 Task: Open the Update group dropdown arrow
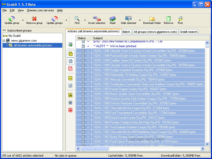tap(23, 20)
